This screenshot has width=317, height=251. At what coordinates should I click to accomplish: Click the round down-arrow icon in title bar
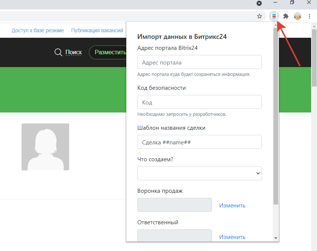click(x=259, y=3)
